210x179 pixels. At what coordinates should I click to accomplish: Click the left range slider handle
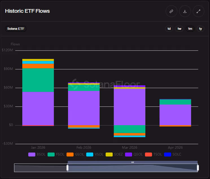pyautogui.click(x=67, y=168)
